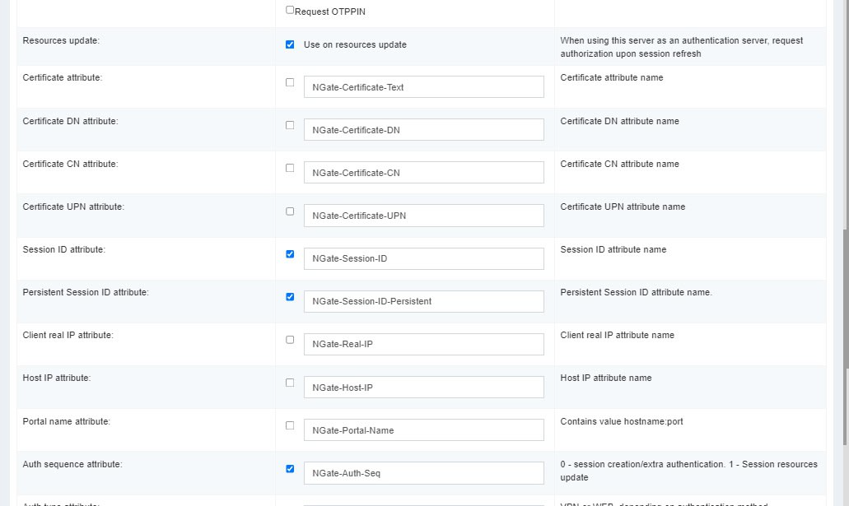Click the NGate-Certificate-Text input field
The image size is (849, 506).
(423, 87)
